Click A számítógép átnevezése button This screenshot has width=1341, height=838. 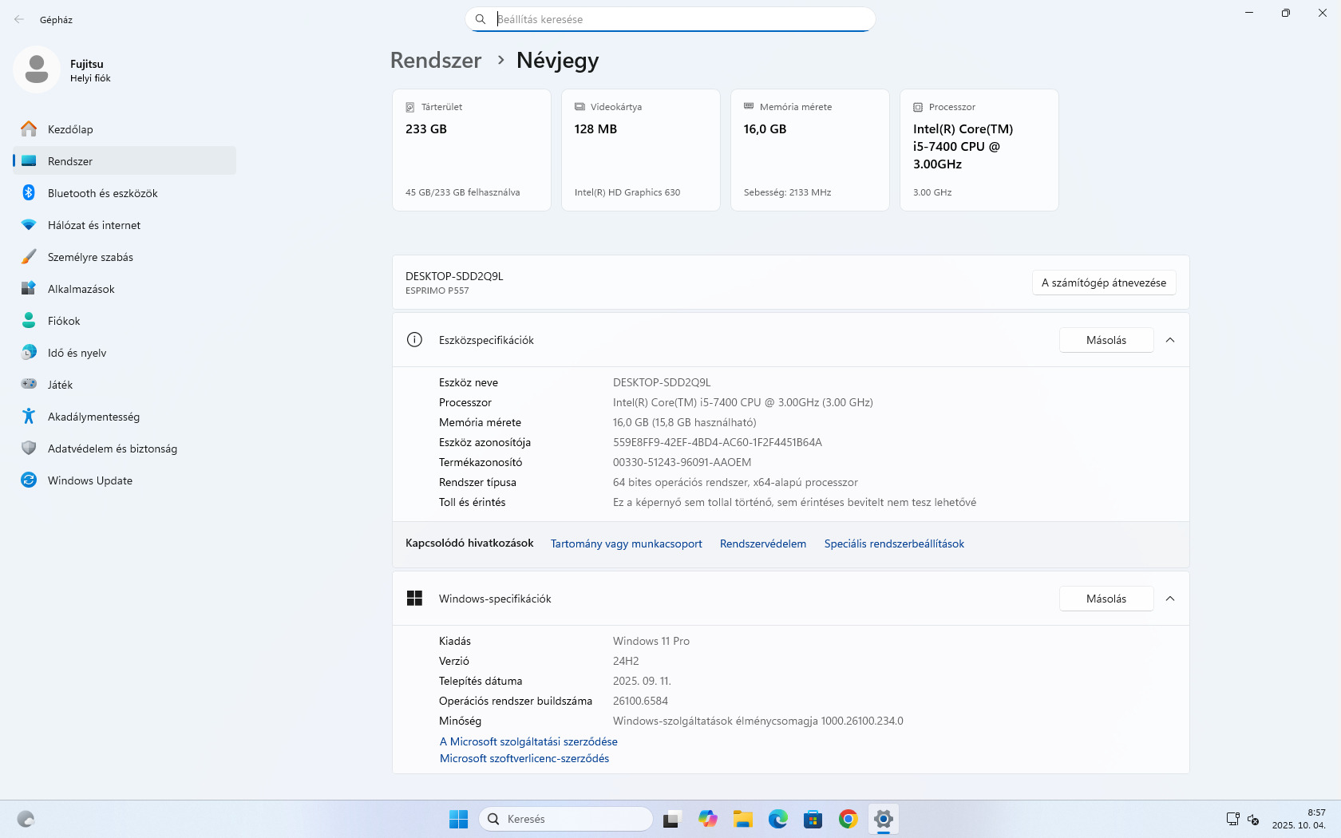click(1104, 283)
